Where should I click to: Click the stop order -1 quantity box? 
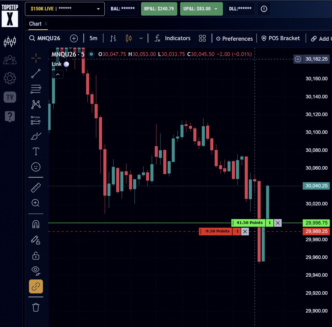237,231
